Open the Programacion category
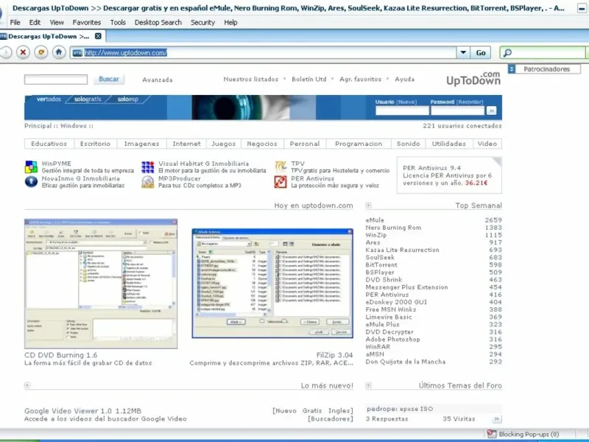 pyautogui.click(x=359, y=144)
